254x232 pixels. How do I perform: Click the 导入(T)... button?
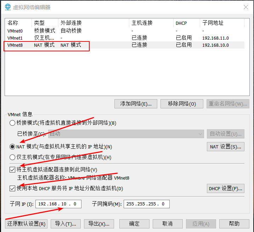pos(66,224)
